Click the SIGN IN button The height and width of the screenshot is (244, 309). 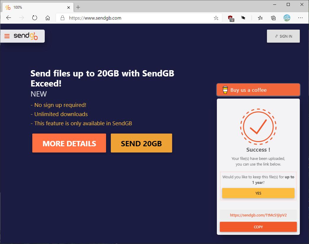[283, 36]
